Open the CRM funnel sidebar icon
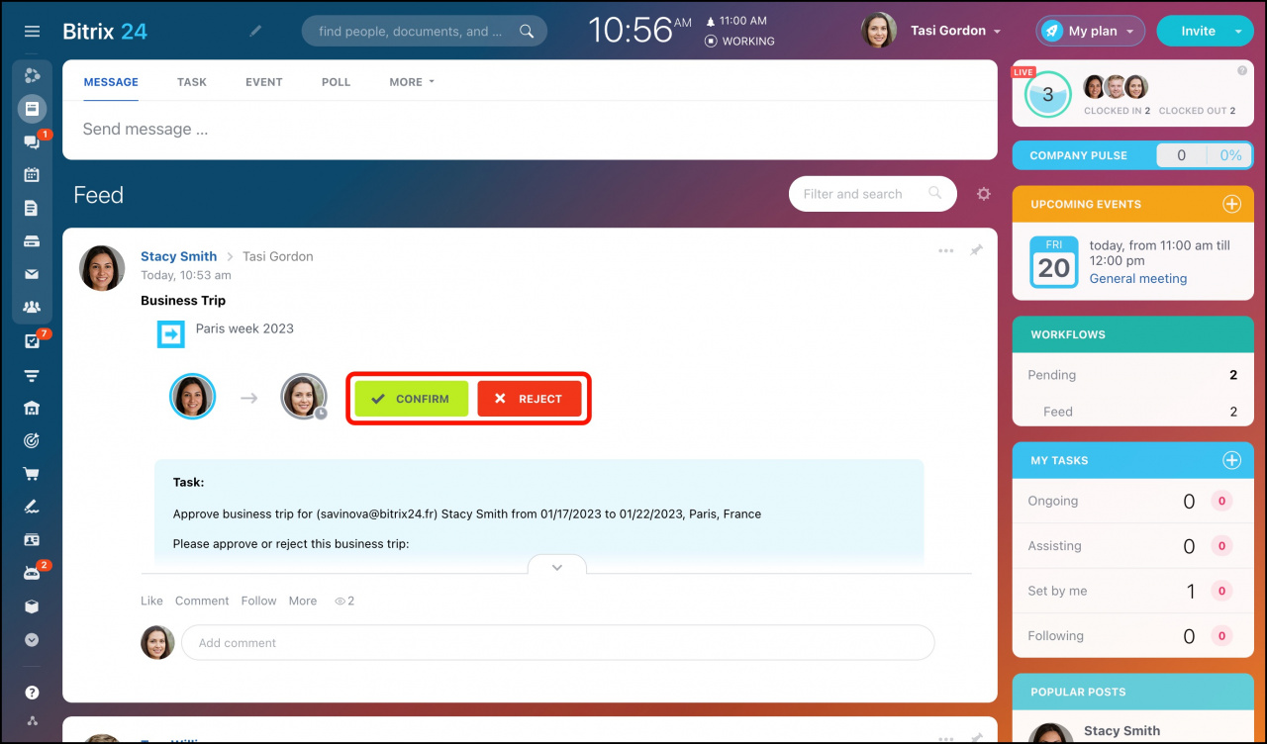This screenshot has width=1267, height=744. coord(32,375)
